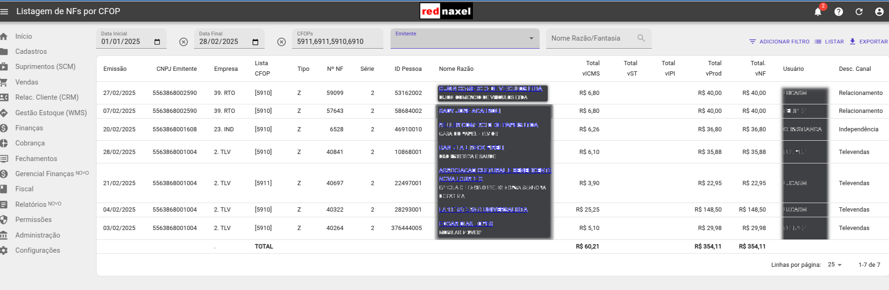Open the user account icon

pos(879,12)
